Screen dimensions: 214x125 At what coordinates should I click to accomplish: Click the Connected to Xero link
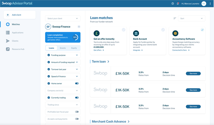tap(181, 50)
